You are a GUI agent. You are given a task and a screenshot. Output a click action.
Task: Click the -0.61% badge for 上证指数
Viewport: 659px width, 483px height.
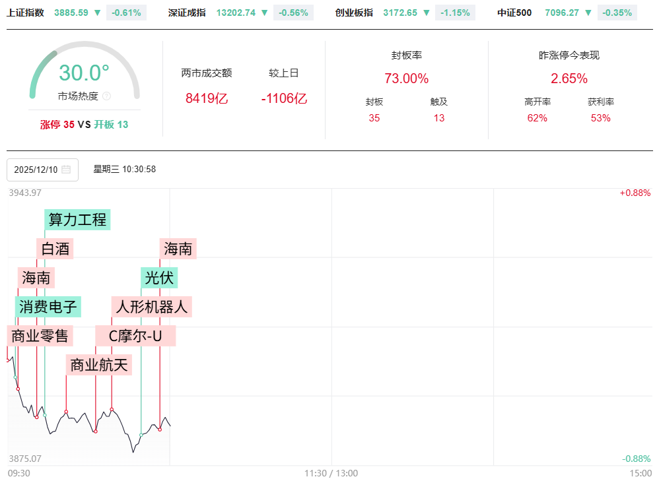[x=127, y=13]
